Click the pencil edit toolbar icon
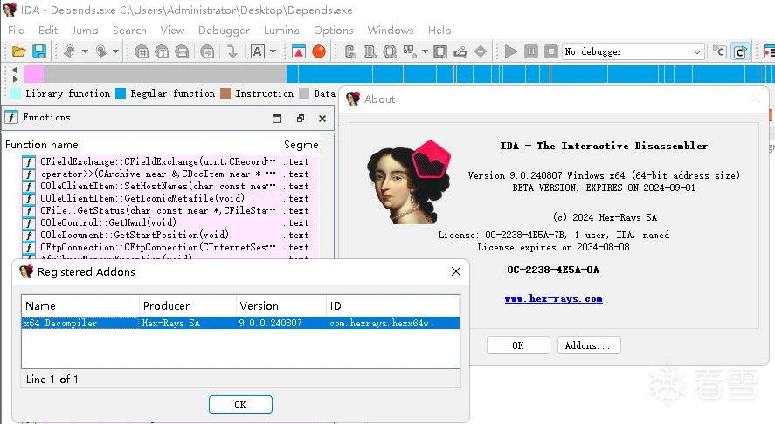 pyautogui.click(x=460, y=51)
